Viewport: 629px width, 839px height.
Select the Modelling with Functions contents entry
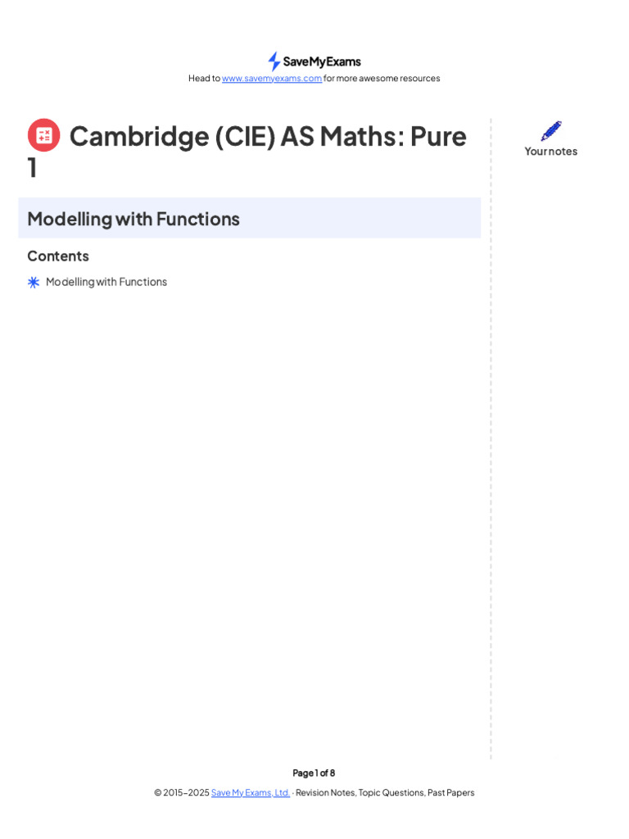point(106,282)
